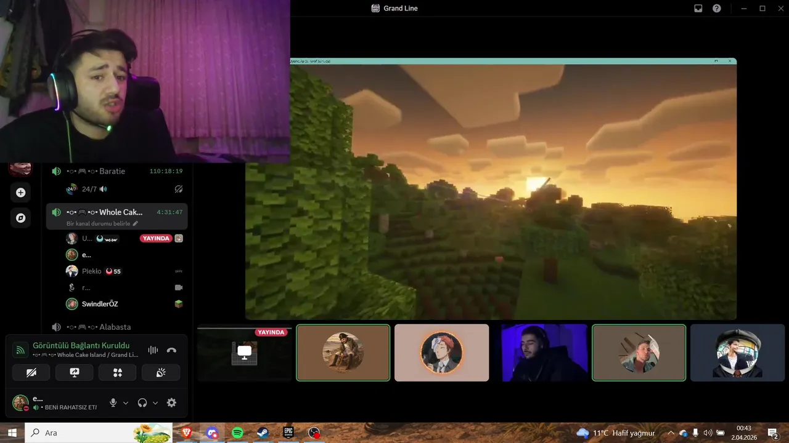Click Görüntülü Bağlantı Kuruldu status text
This screenshot has height=443, width=789.
(x=81, y=346)
